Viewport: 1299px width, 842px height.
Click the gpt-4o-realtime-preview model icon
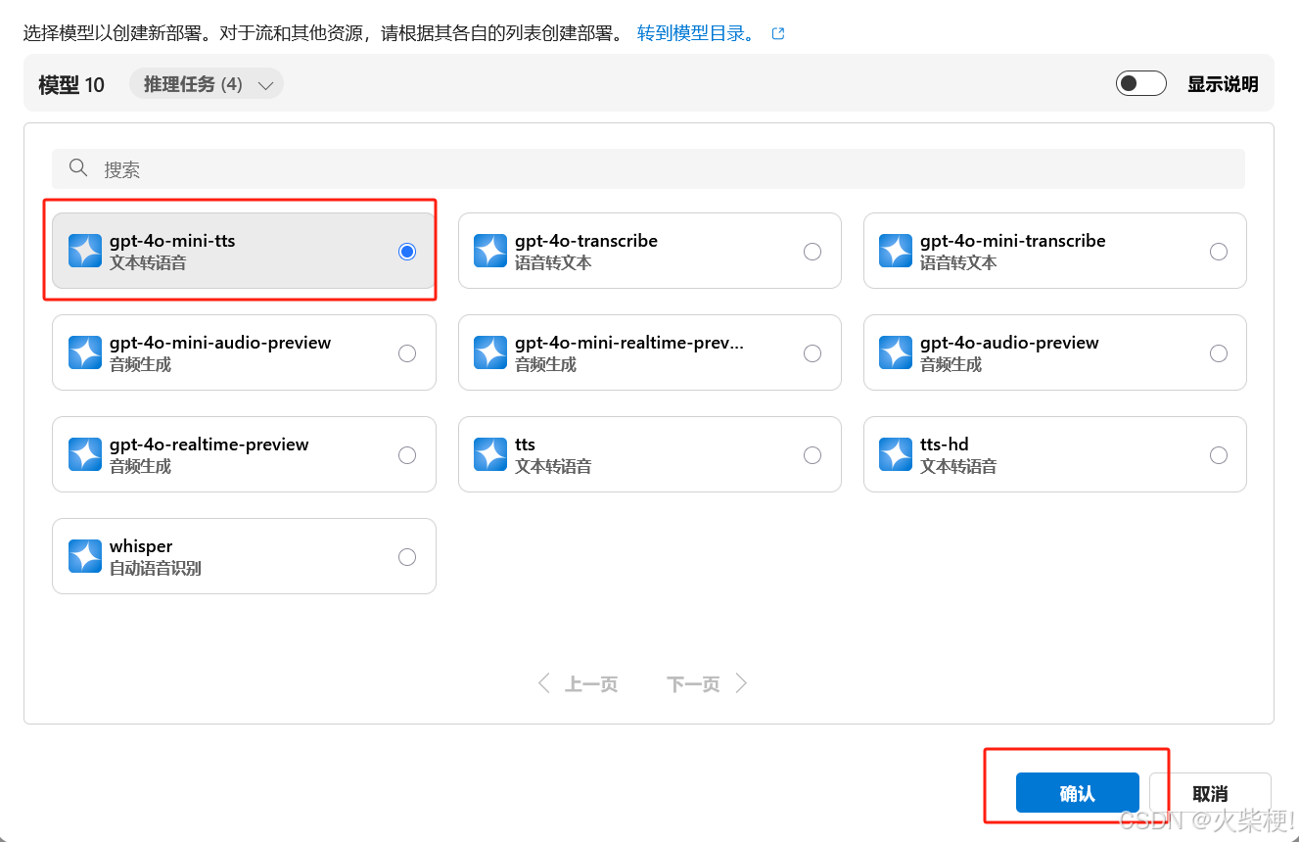pos(85,454)
